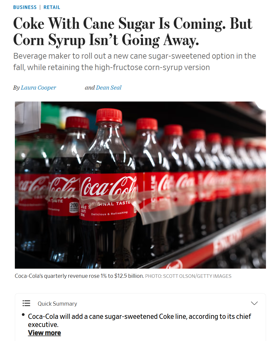
Task: Collapse the Quick Summary chevron arrow
Action: pyautogui.click(x=254, y=303)
